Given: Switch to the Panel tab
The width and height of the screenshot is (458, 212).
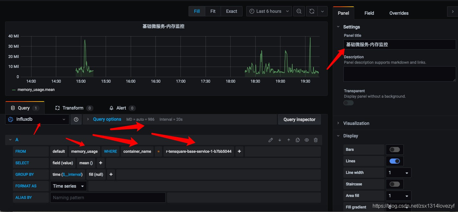Looking at the screenshot, I should (343, 13).
